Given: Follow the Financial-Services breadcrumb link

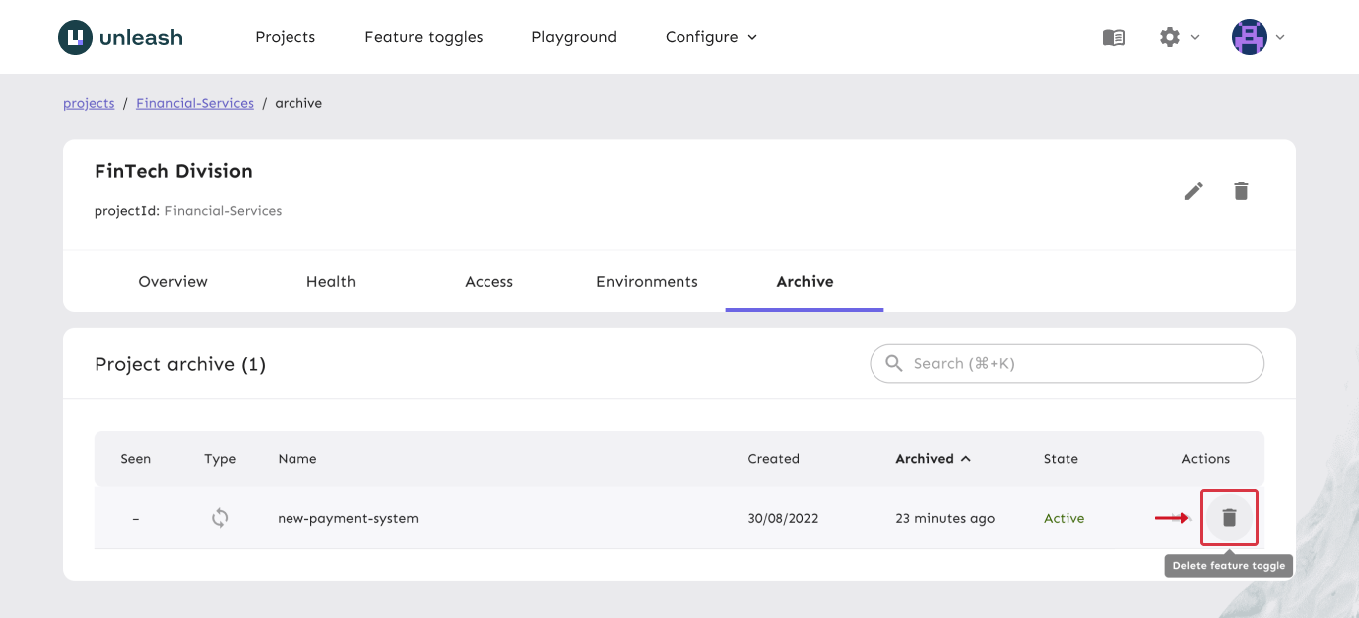Looking at the screenshot, I should coord(195,103).
